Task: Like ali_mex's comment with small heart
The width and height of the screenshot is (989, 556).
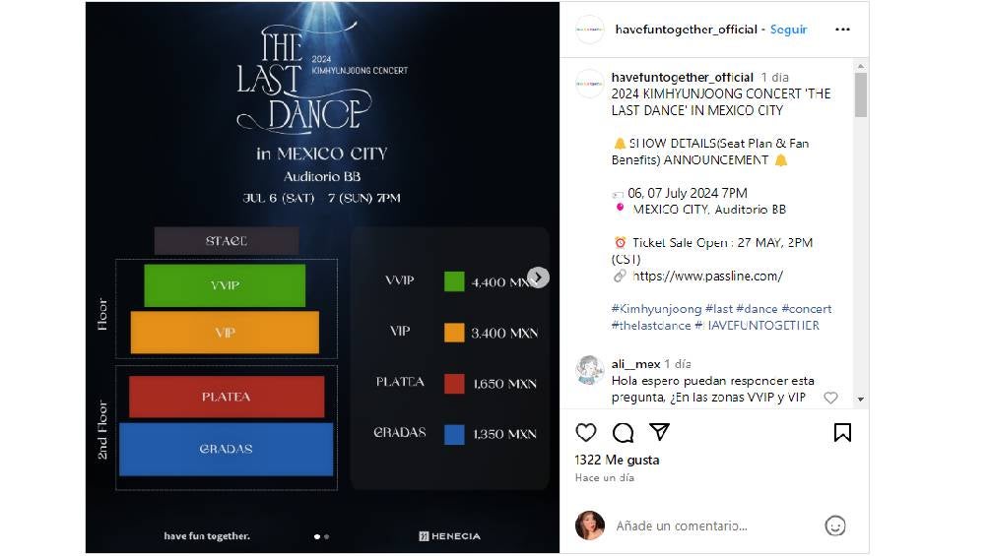Action: click(x=830, y=398)
